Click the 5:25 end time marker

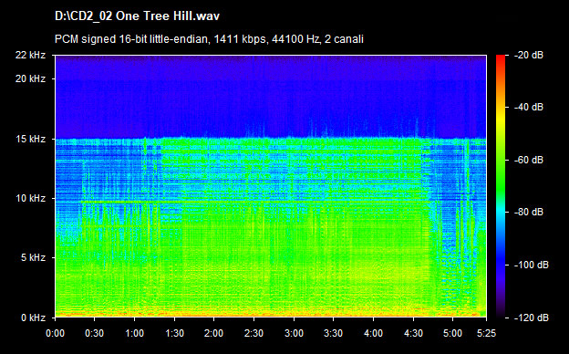click(x=486, y=333)
